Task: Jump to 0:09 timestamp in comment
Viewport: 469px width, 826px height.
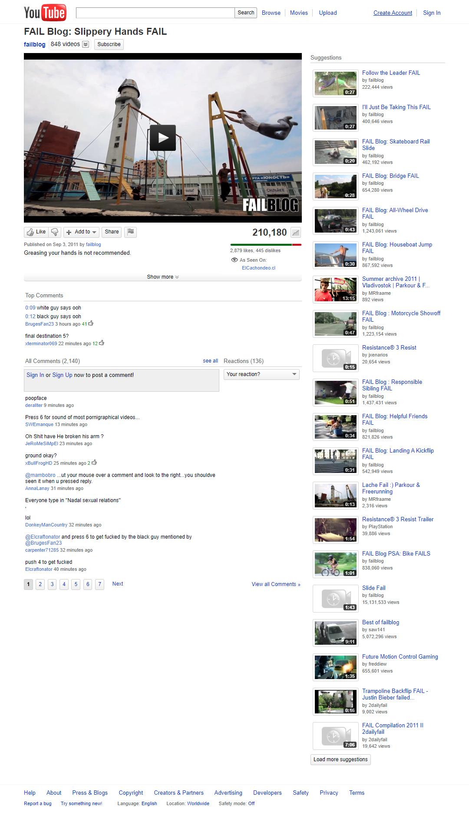Action: [x=30, y=308]
